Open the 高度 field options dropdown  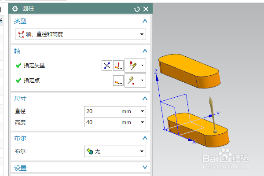click(142, 122)
